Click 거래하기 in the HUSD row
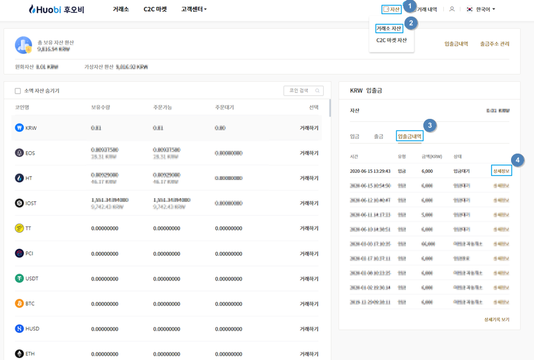The height and width of the screenshot is (360, 534). (309, 329)
